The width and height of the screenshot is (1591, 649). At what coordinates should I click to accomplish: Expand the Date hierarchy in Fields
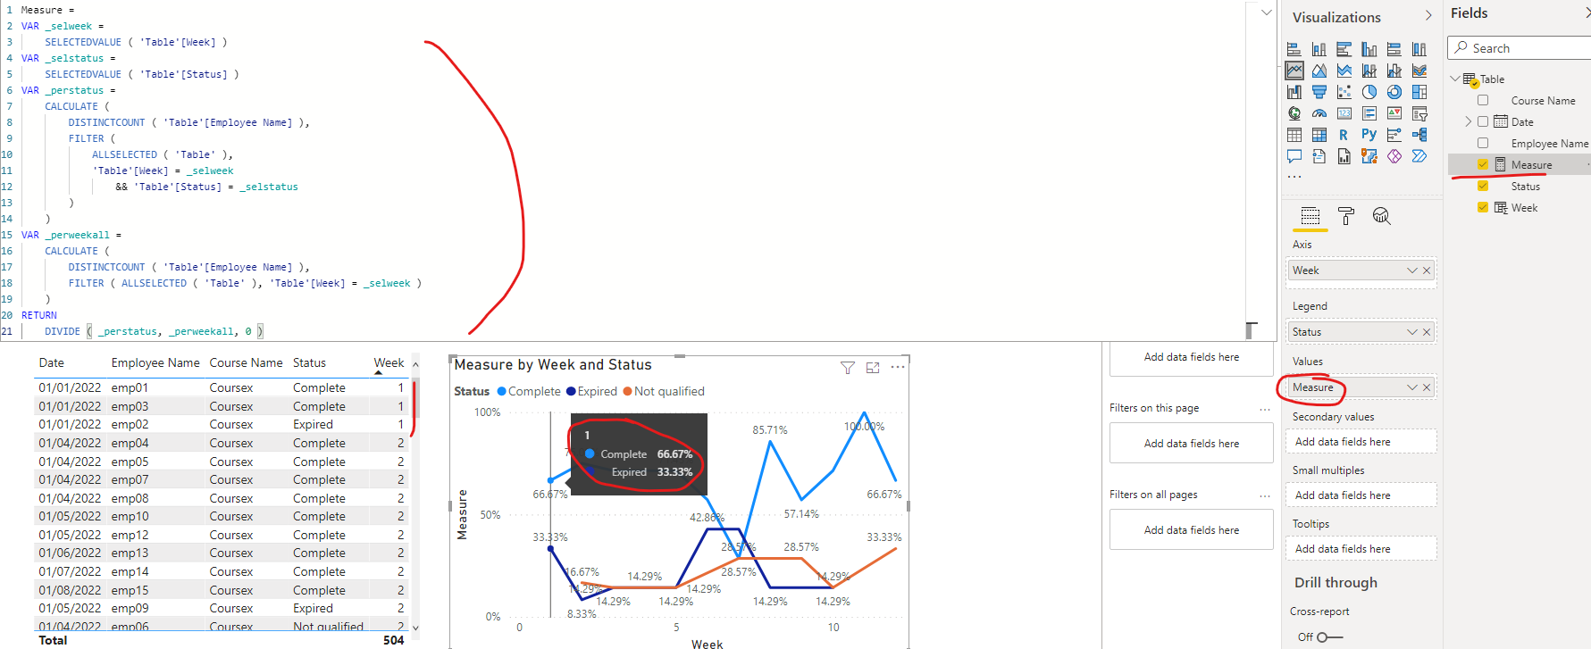[1468, 121]
